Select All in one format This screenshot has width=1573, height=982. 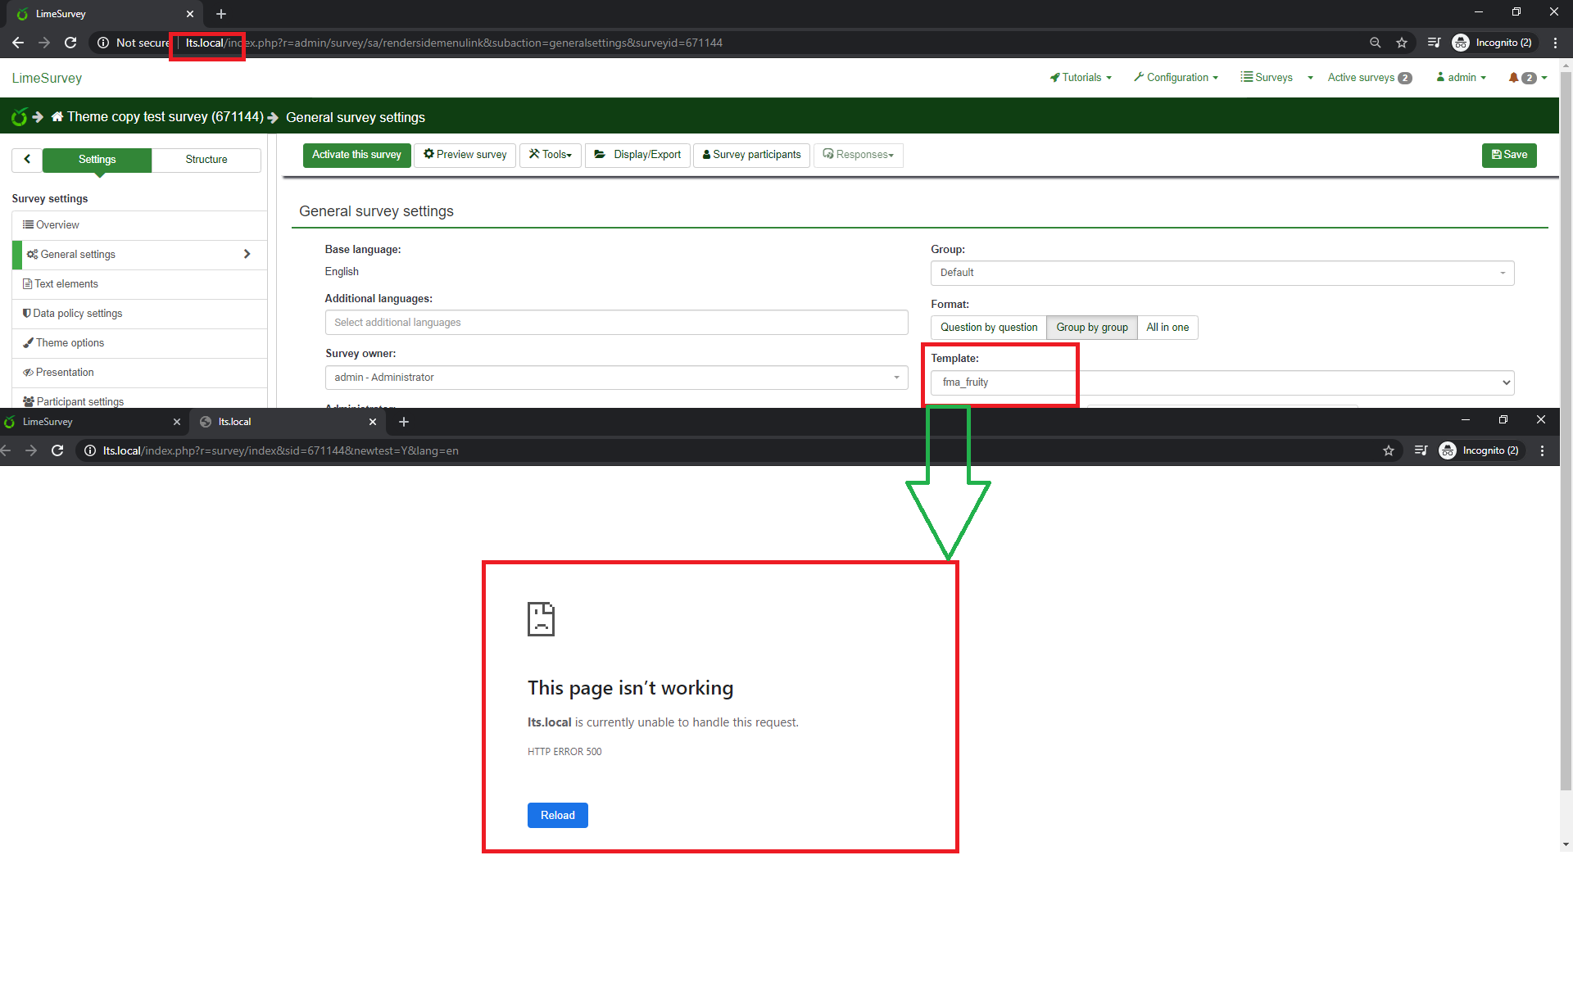(1167, 328)
